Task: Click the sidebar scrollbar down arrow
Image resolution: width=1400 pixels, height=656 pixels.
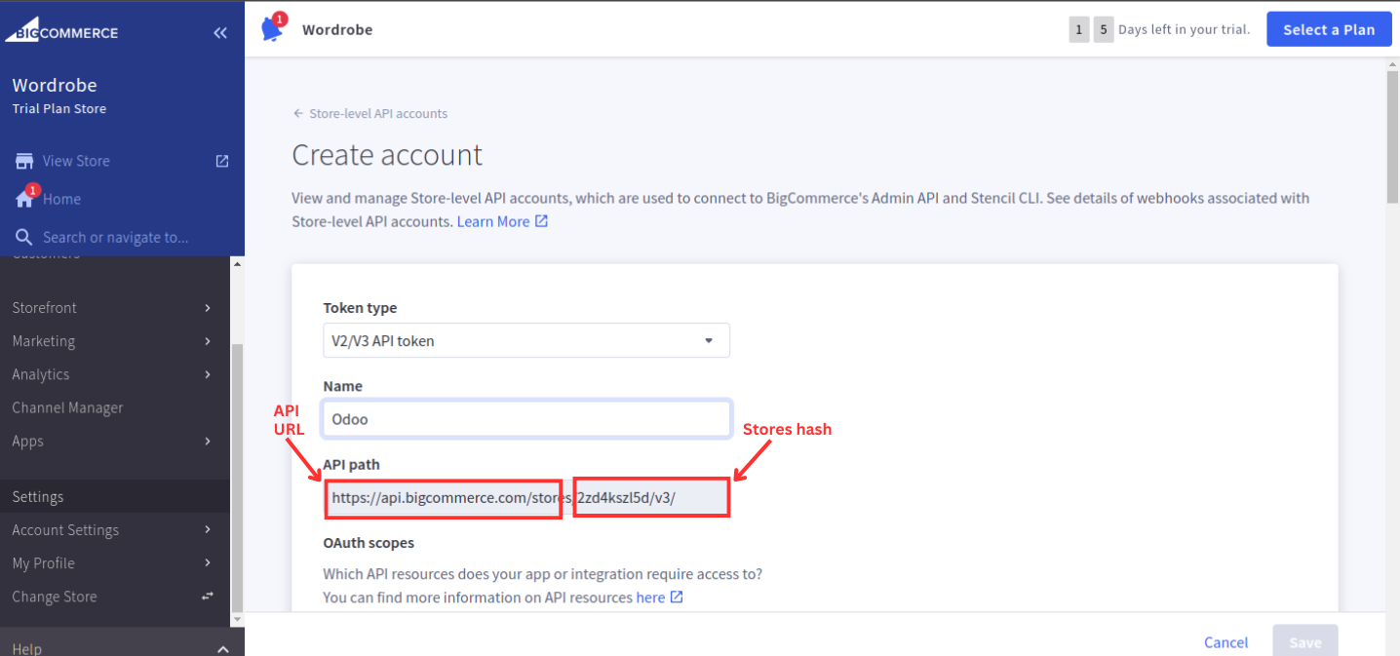Action: click(x=237, y=618)
